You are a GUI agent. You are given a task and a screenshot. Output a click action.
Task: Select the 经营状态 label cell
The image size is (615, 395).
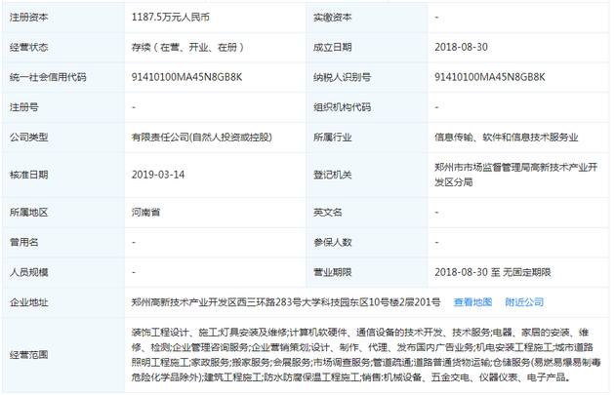pyautogui.click(x=28, y=45)
